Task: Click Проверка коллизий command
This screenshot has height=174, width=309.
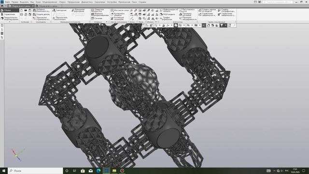Action: pos(185,14)
